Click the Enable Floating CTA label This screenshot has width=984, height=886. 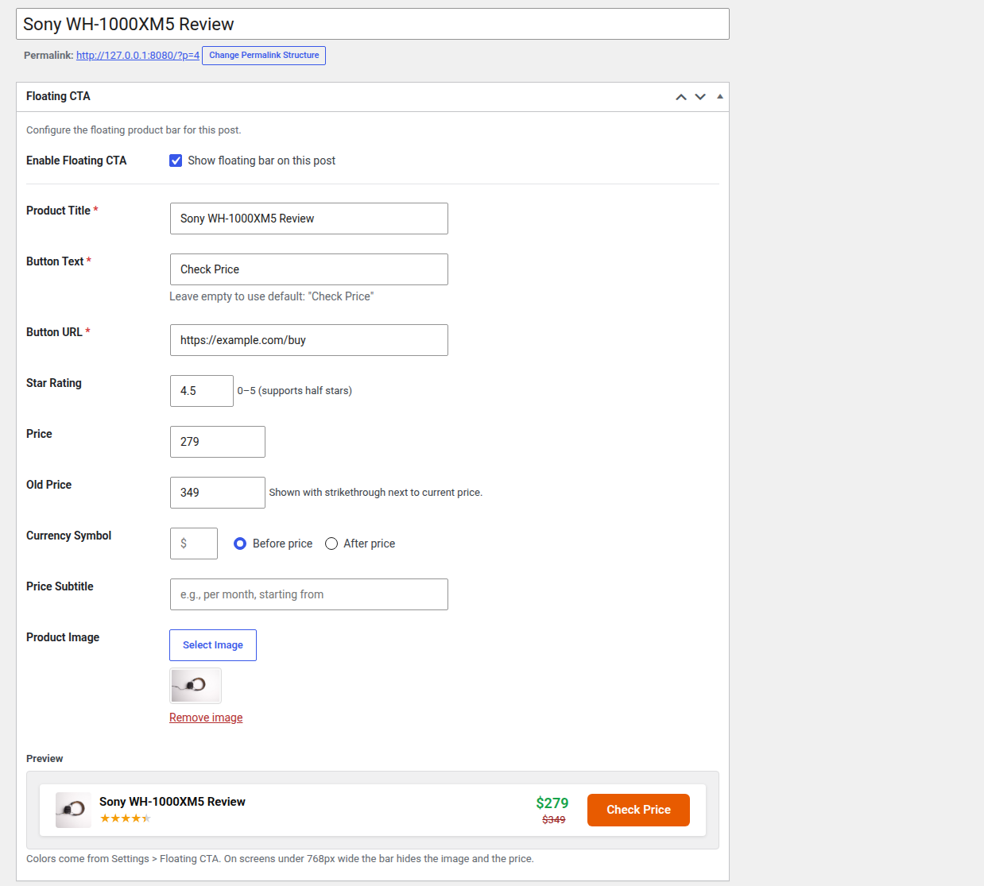coord(76,161)
